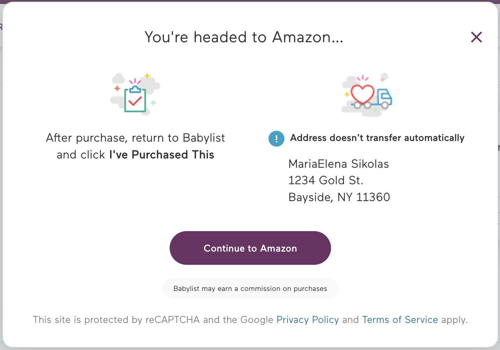Click the red heart on the truck
The image size is (500, 350).
(x=362, y=94)
